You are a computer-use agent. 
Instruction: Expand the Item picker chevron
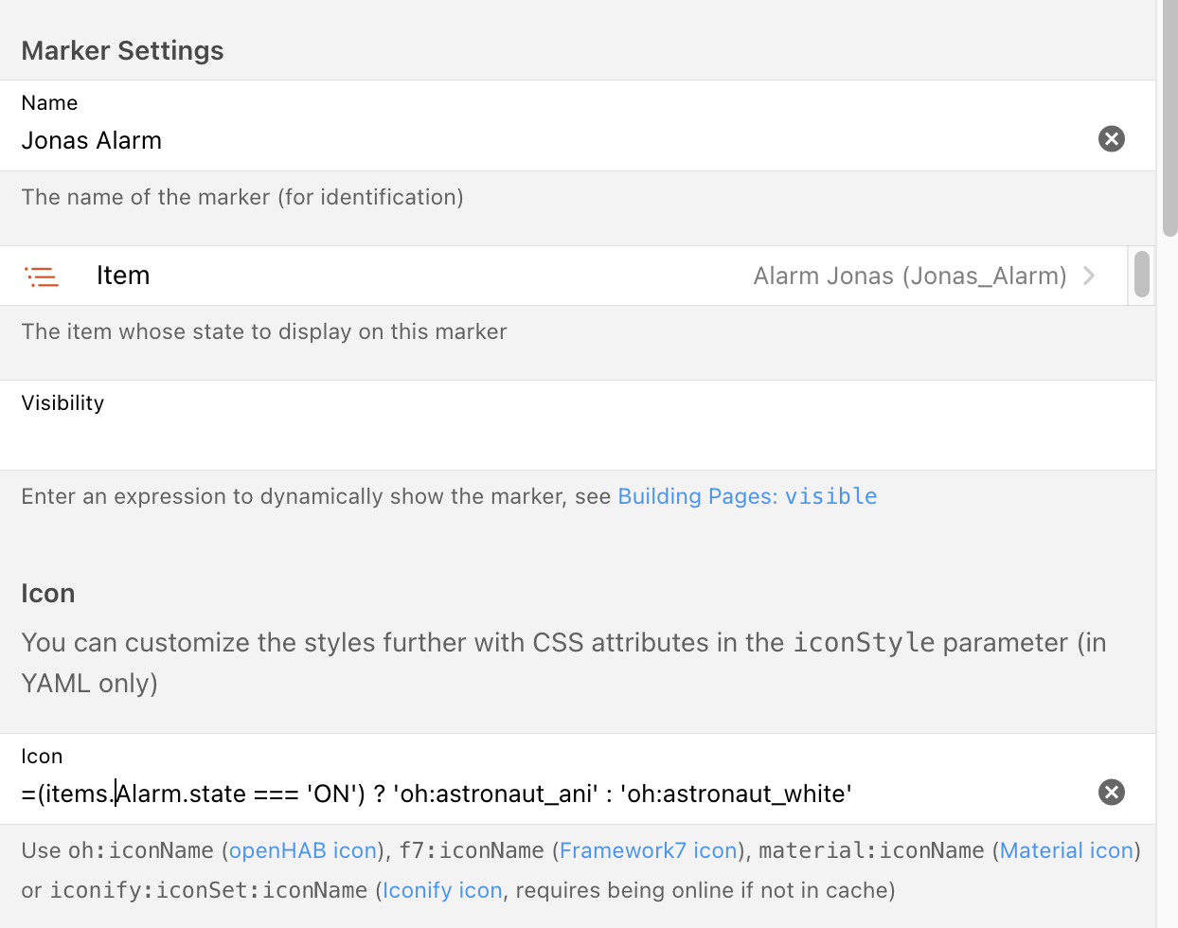[x=1089, y=276]
